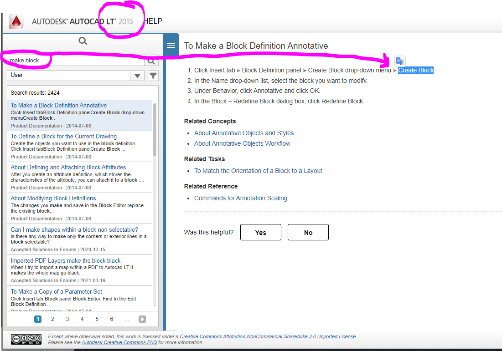The height and width of the screenshot is (351, 502).
Task: Click the make block search field
Action: 76,61
